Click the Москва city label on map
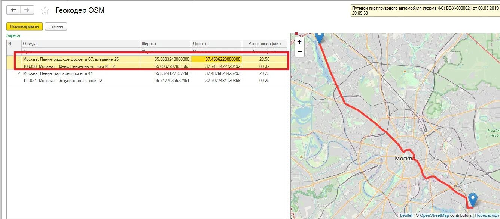 405,159
